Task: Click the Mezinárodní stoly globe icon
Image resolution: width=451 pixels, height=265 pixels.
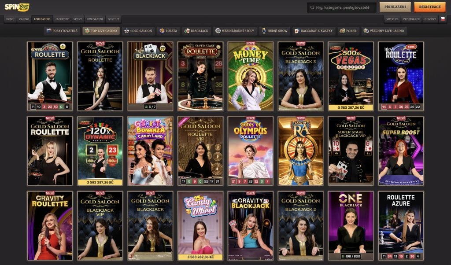Action: 218,31
